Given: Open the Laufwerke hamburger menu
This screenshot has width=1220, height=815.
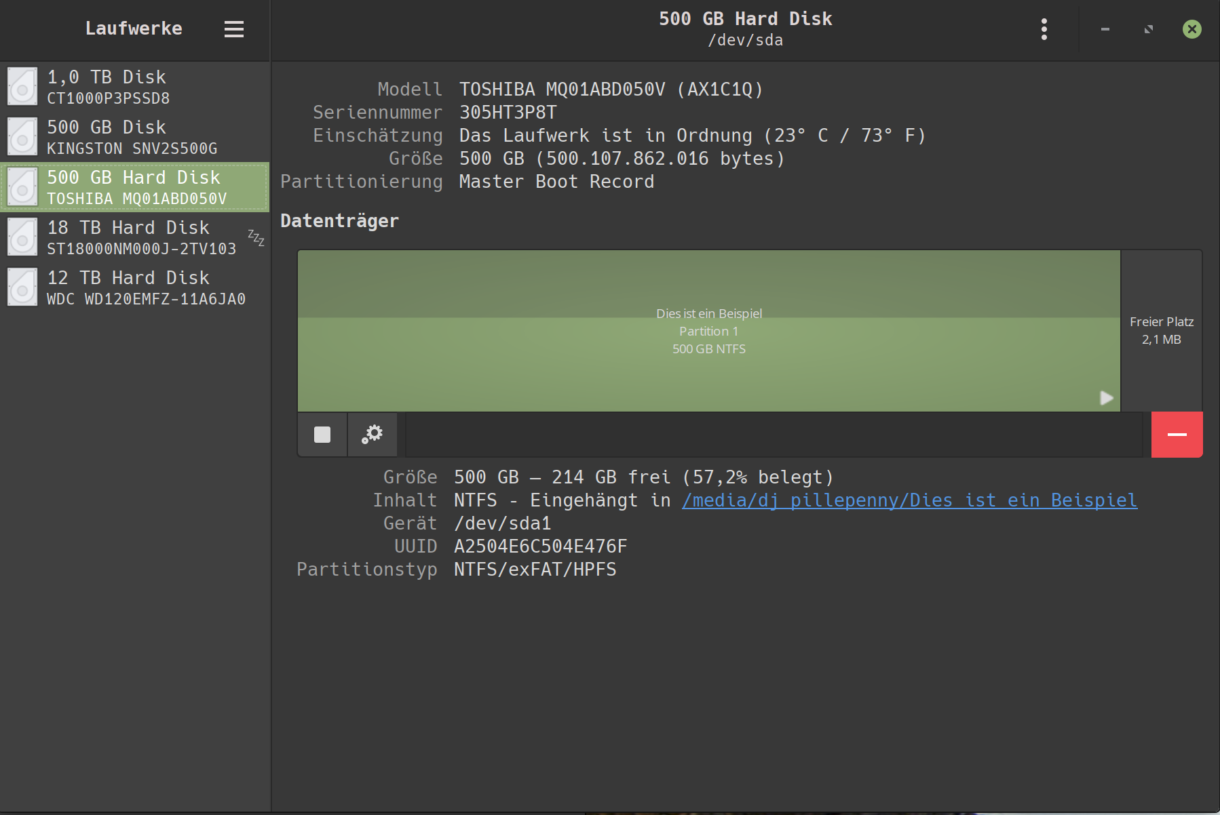Looking at the screenshot, I should 233,29.
